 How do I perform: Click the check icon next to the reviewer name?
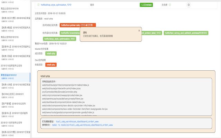click(170, 5)
